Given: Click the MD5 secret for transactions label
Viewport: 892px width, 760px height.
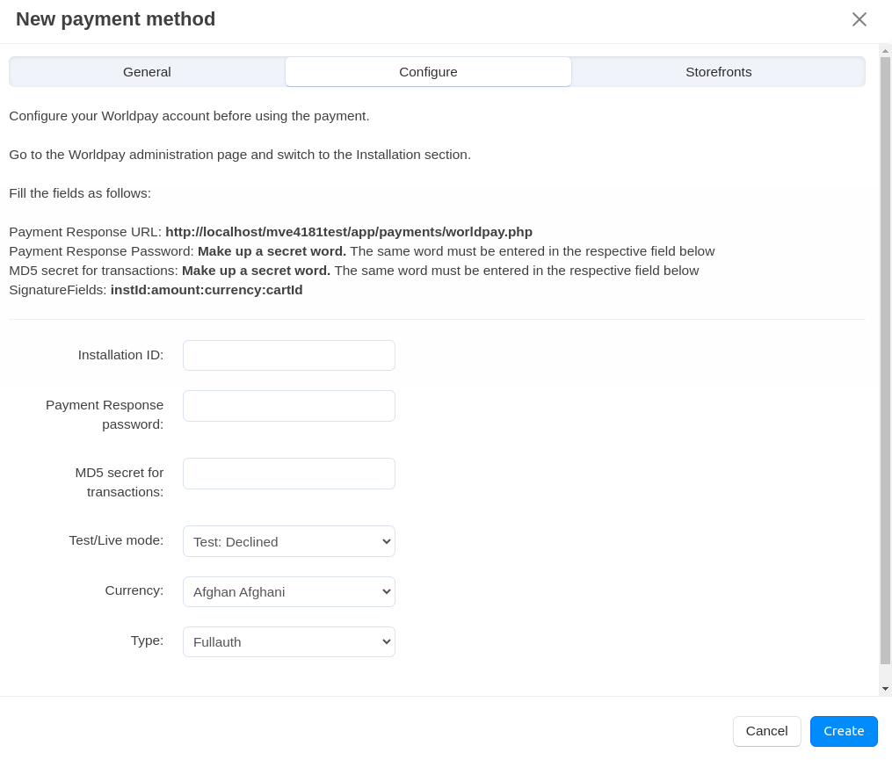Looking at the screenshot, I should coord(120,482).
